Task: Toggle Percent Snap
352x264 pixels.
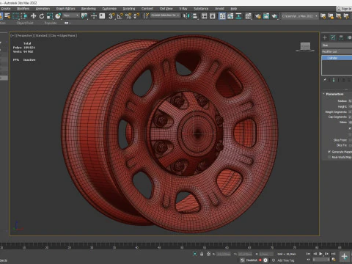Action: coord(128,16)
